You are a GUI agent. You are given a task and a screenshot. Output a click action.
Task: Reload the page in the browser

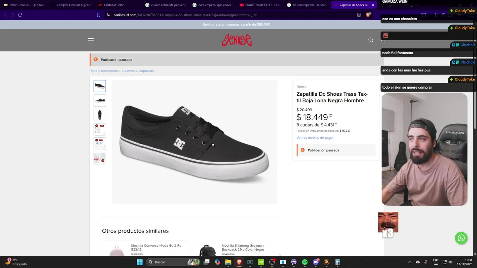point(20,15)
